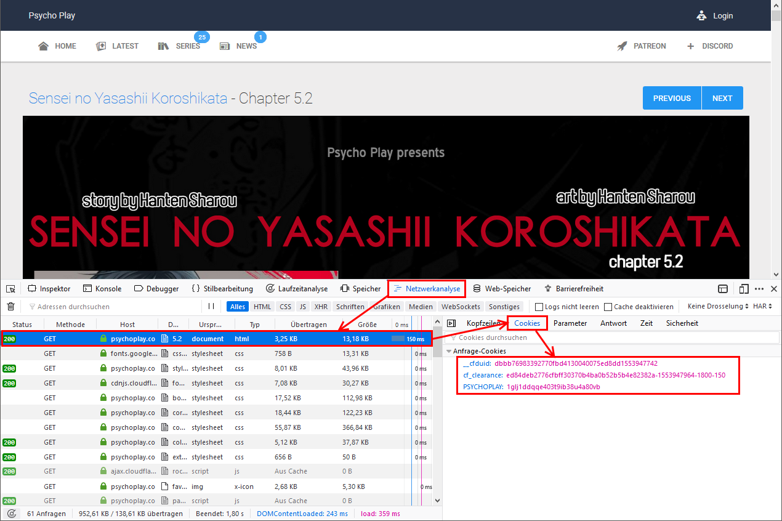The image size is (782, 521).
Task: Open the Web-Speicher tab
Action: [502, 289]
